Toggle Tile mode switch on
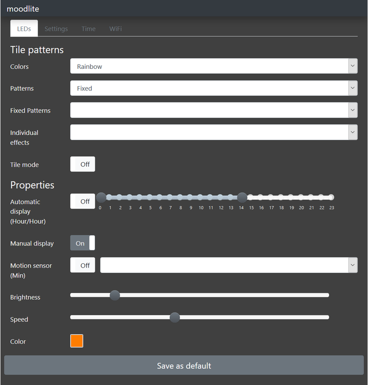Viewport: 368px width, 385px height. click(x=83, y=164)
